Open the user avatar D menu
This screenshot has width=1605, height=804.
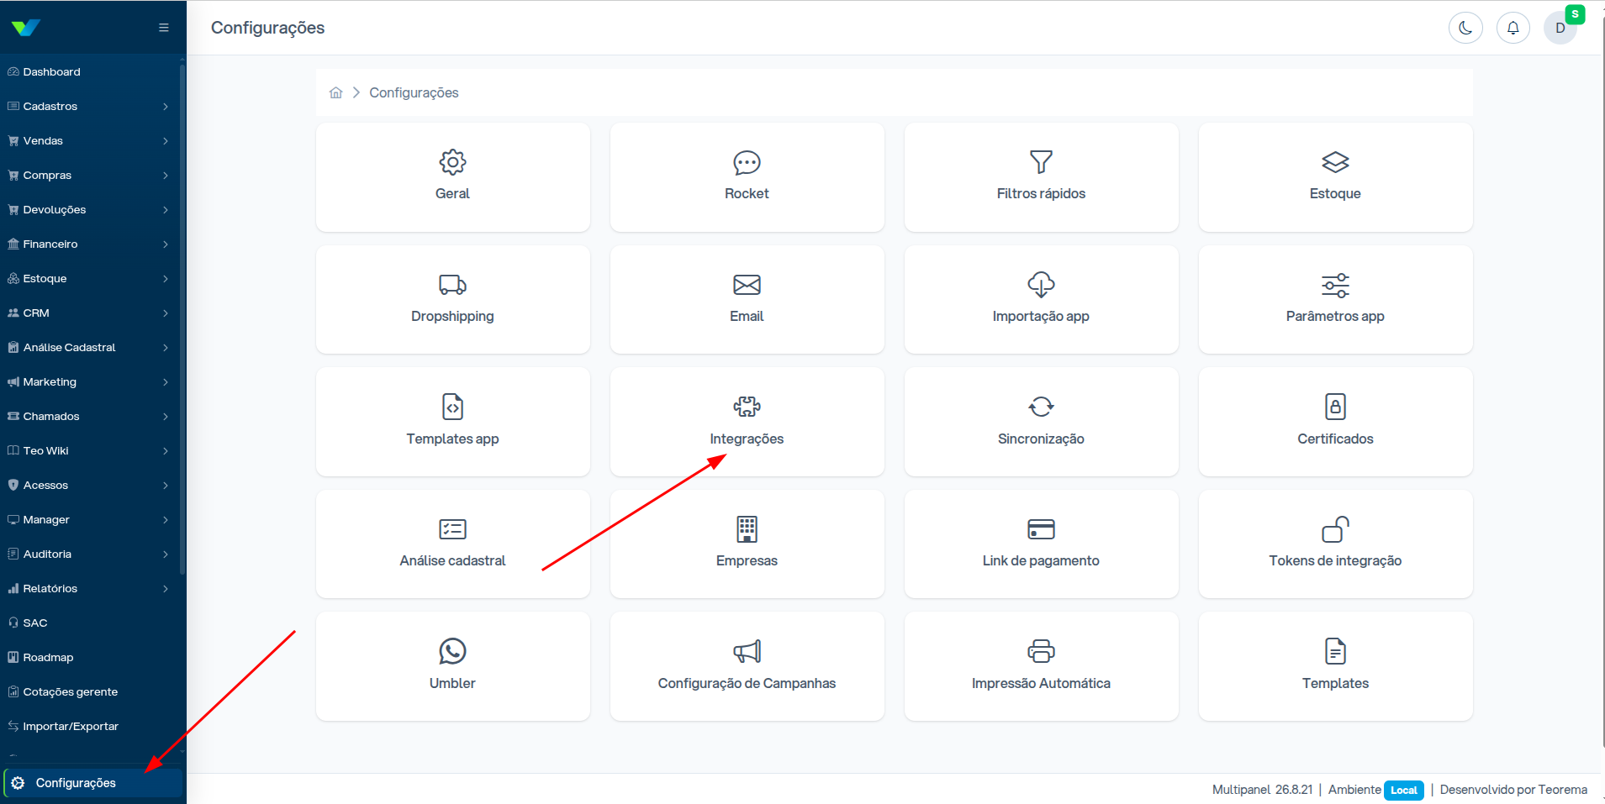pyautogui.click(x=1560, y=28)
